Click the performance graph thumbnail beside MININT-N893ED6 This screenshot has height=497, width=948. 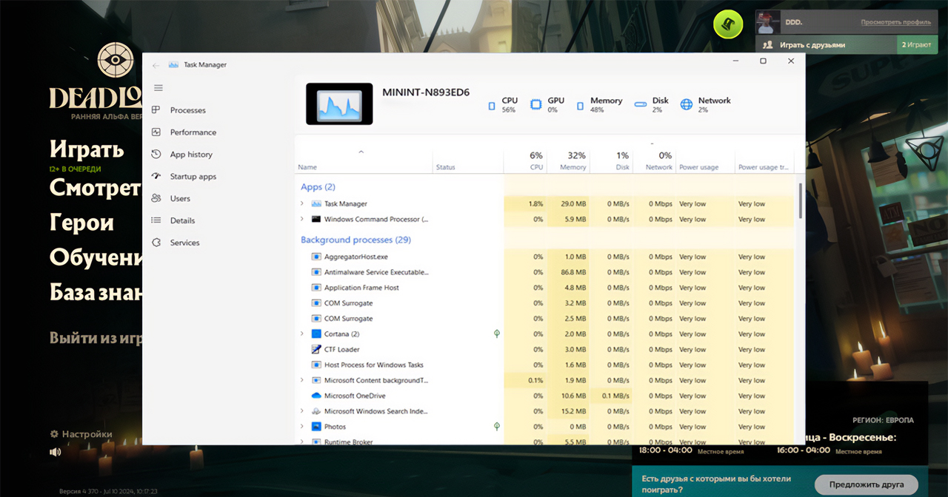point(339,104)
